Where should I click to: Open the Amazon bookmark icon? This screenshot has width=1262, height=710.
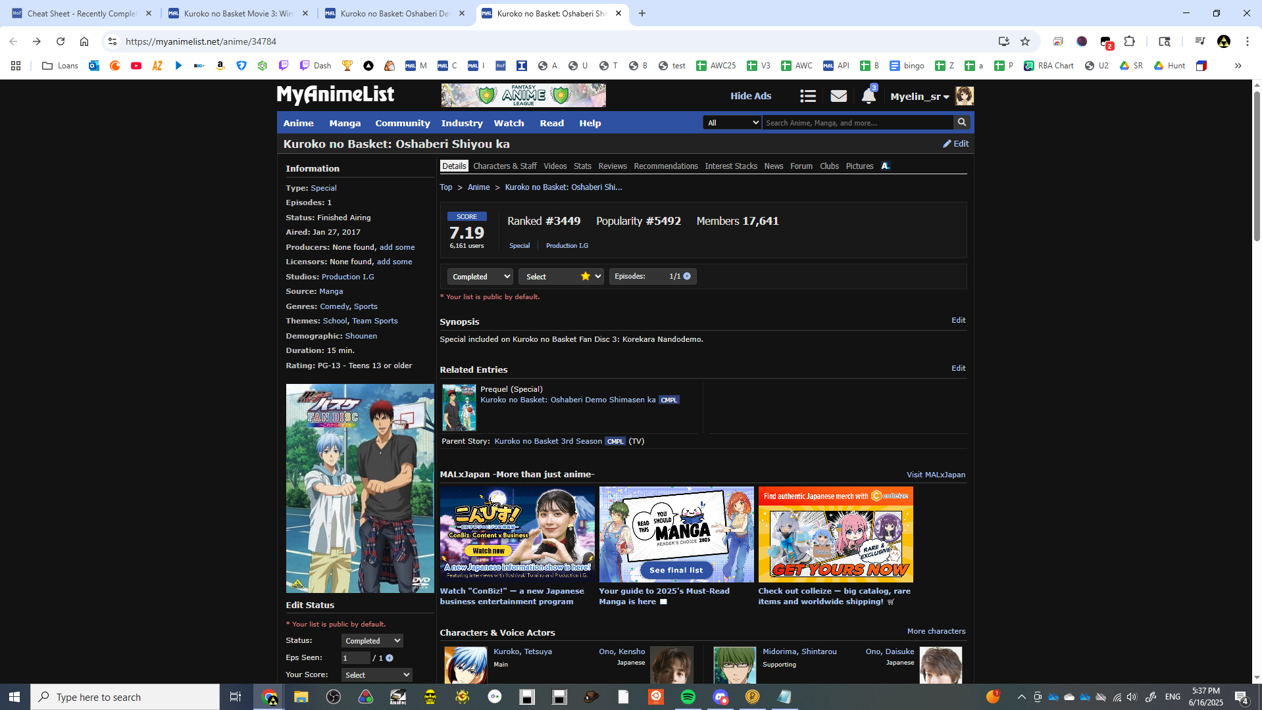220,66
